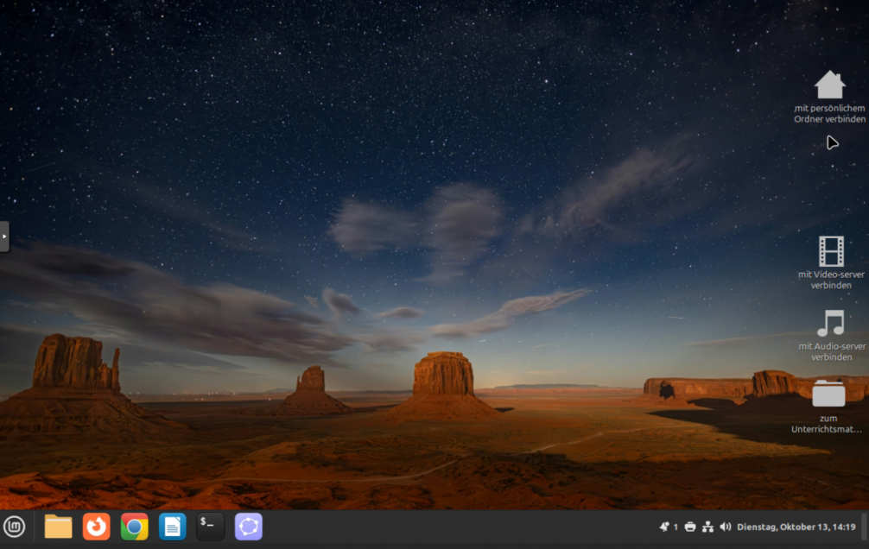Select the house icon for personal folder
The height and width of the screenshot is (549, 869).
(829, 85)
